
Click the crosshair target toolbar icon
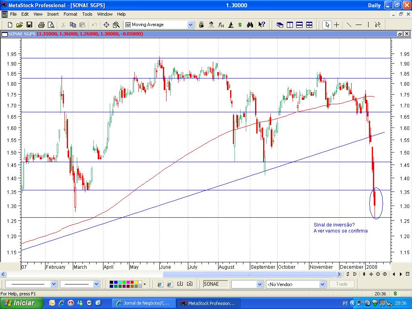106,25
